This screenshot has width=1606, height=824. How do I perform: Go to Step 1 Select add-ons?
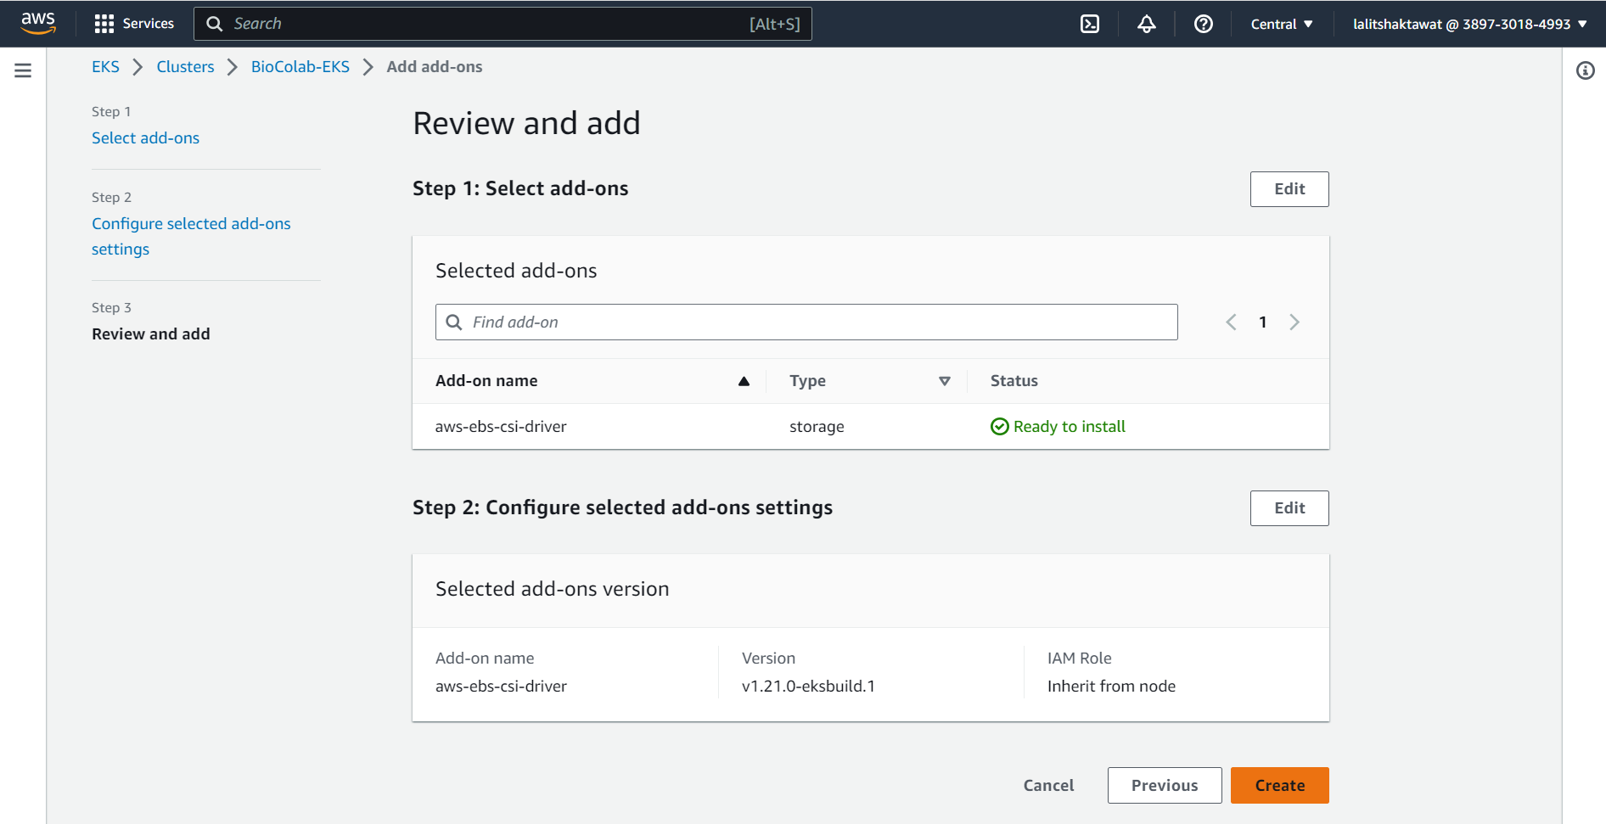[x=145, y=138]
